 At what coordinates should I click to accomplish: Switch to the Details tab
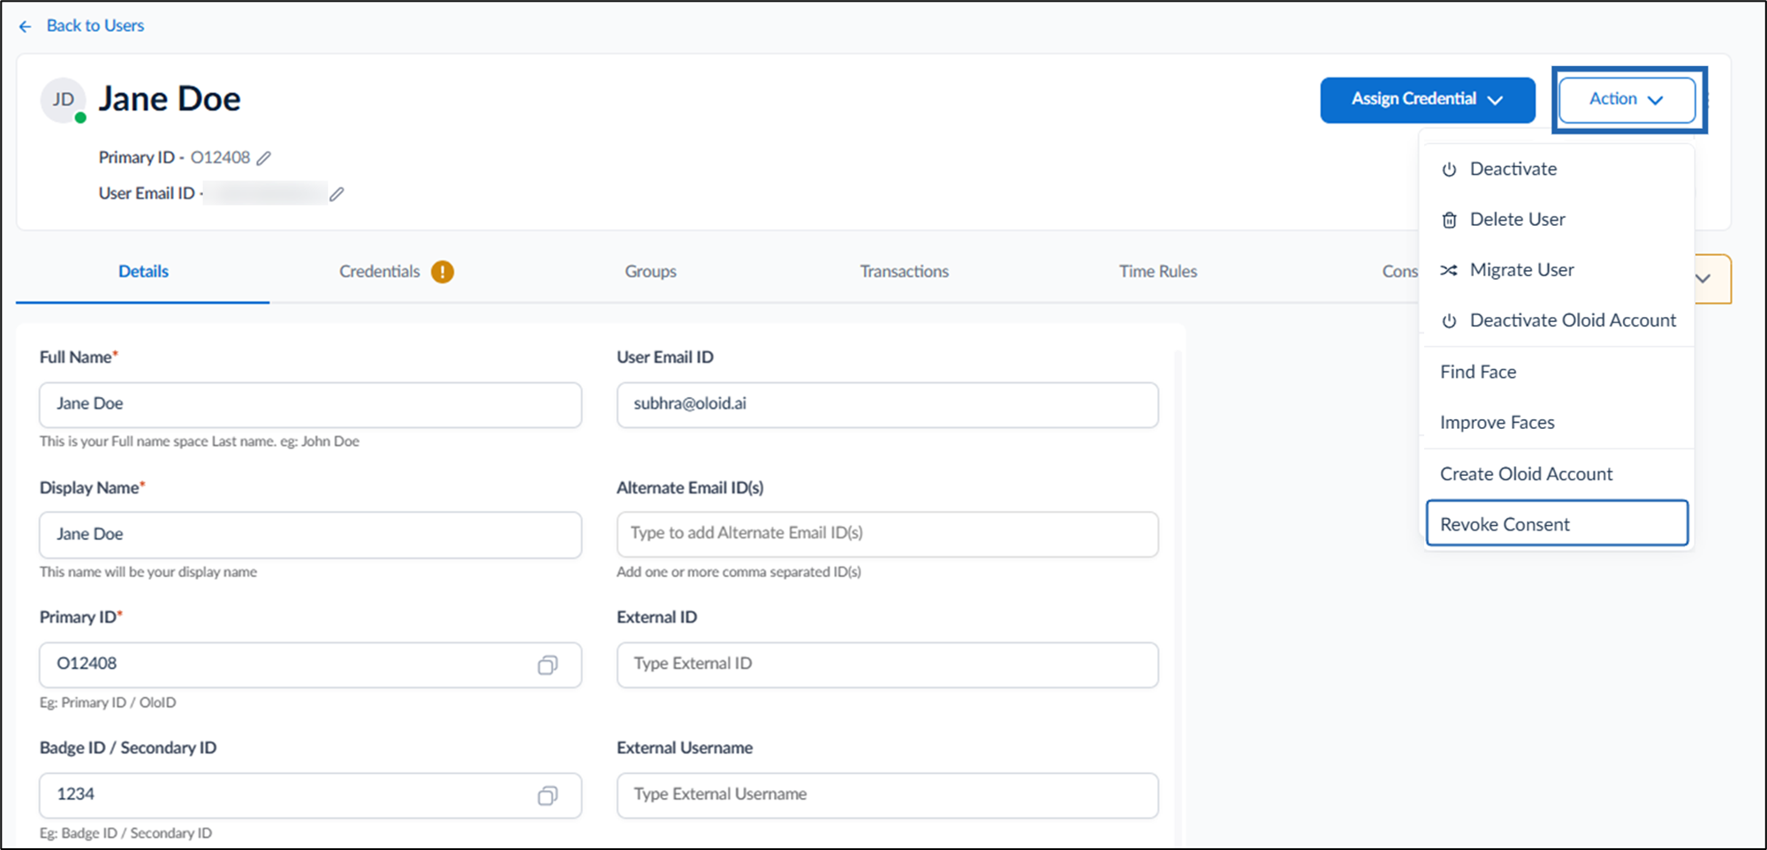click(143, 272)
